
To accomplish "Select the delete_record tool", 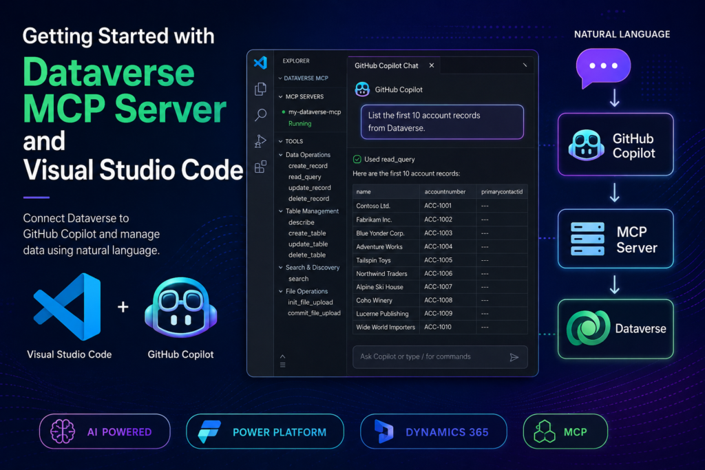I will [x=308, y=199].
